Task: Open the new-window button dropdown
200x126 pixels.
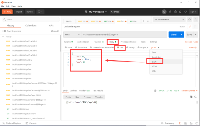Action: point(42,12)
